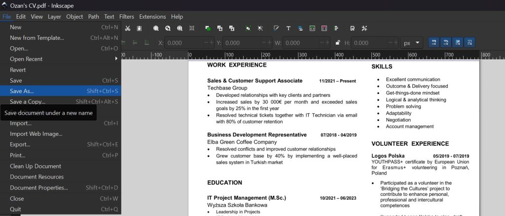505x216 pixels.
Task: Choose Save As... menu entry
Action: (61, 91)
